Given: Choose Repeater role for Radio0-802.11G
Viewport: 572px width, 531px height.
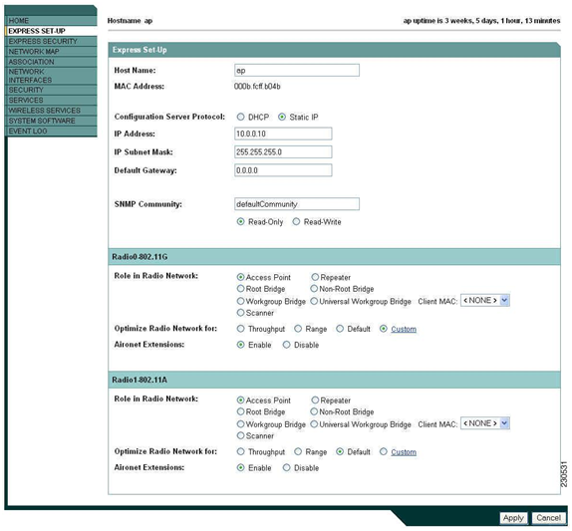Looking at the screenshot, I should 315,277.
